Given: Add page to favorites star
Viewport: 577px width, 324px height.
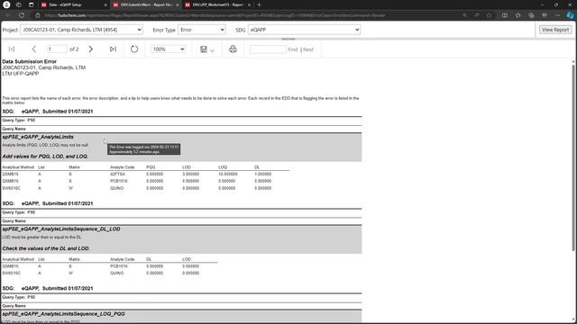Looking at the screenshot, I should [x=489, y=15].
